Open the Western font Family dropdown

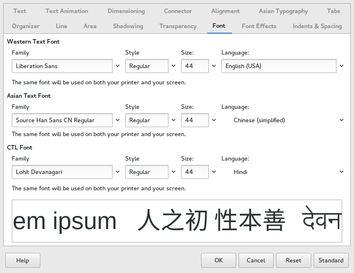(118, 66)
